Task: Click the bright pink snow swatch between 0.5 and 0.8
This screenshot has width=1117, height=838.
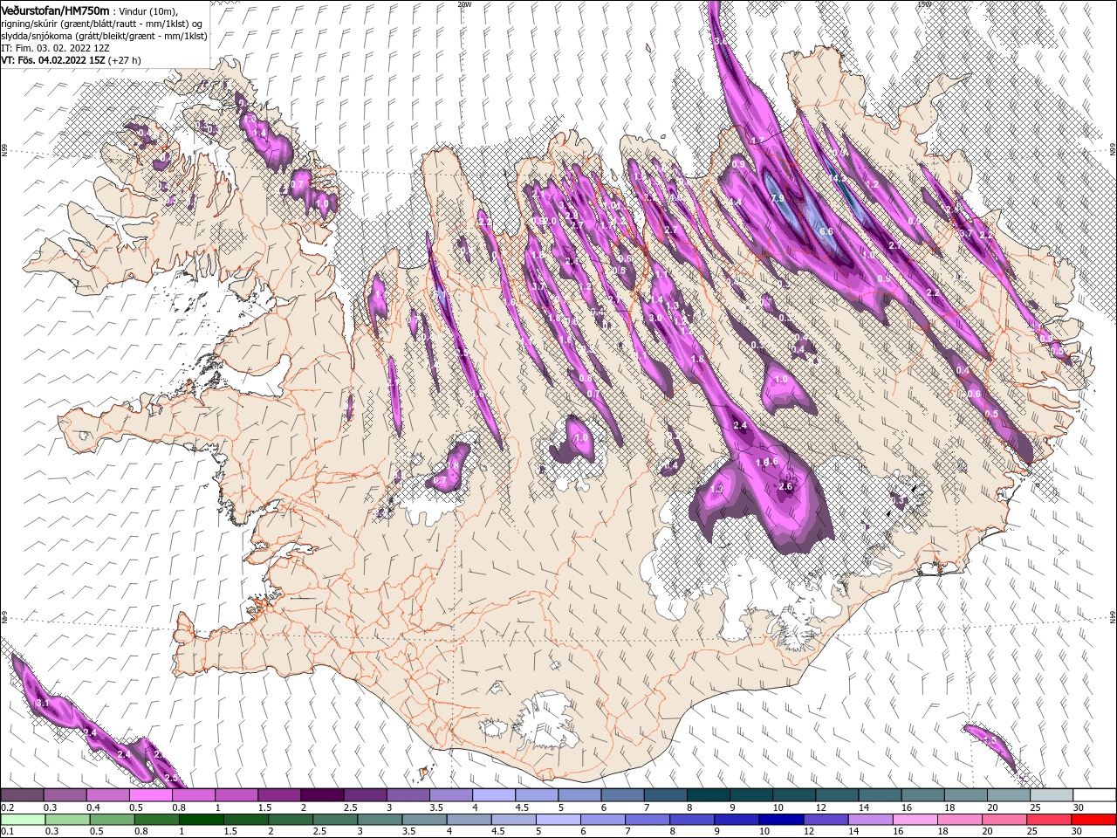Action: click(152, 795)
